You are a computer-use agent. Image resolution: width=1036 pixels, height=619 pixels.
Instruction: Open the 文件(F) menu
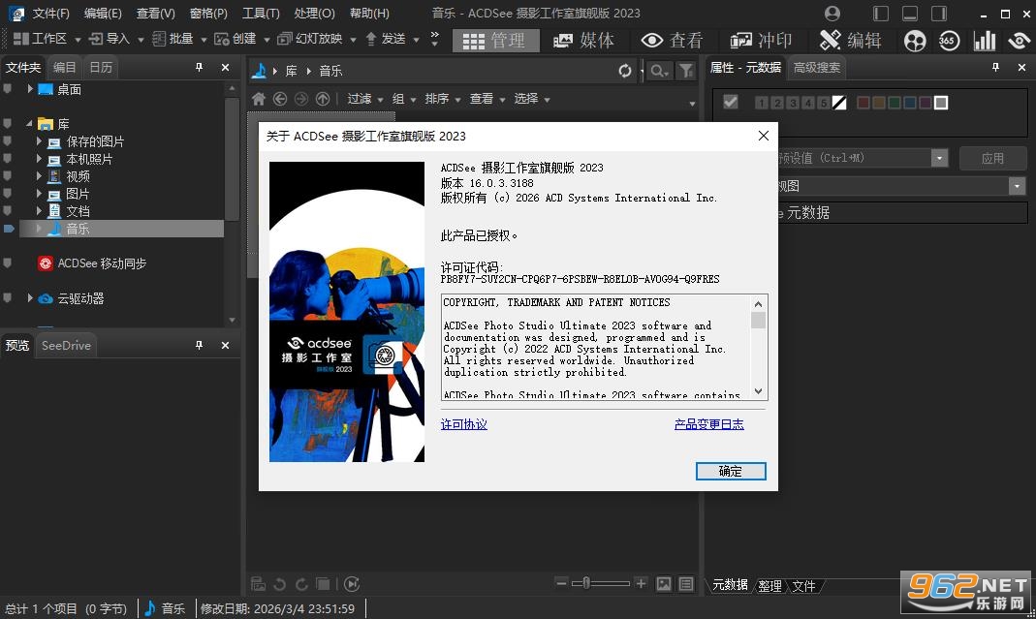pos(50,14)
